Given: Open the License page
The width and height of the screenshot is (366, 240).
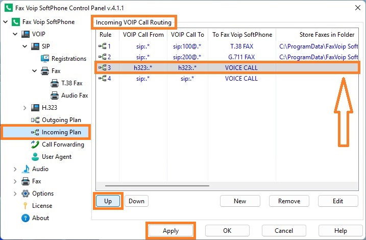Looking at the screenshot, I should 42,206.
